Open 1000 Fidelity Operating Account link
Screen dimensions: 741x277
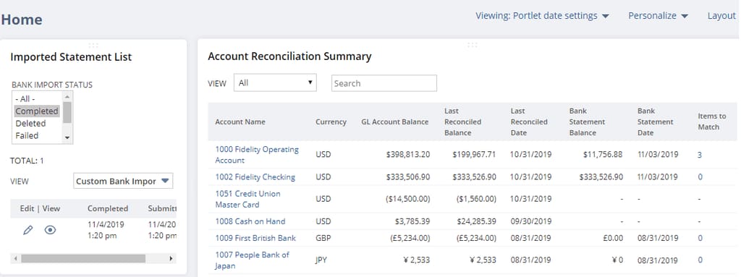click(257, 155)
